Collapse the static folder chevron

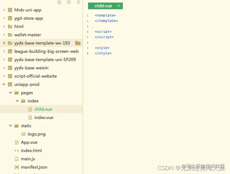click(11, 126)
